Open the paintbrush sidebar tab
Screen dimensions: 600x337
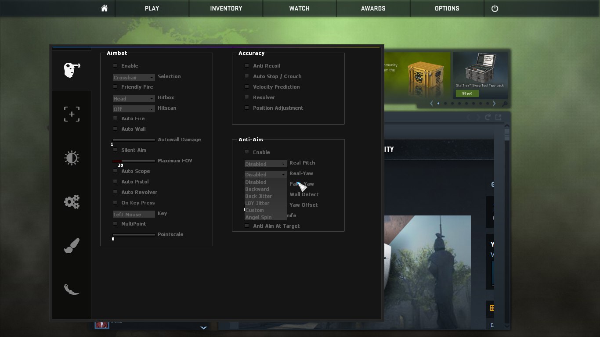(72, 246)
